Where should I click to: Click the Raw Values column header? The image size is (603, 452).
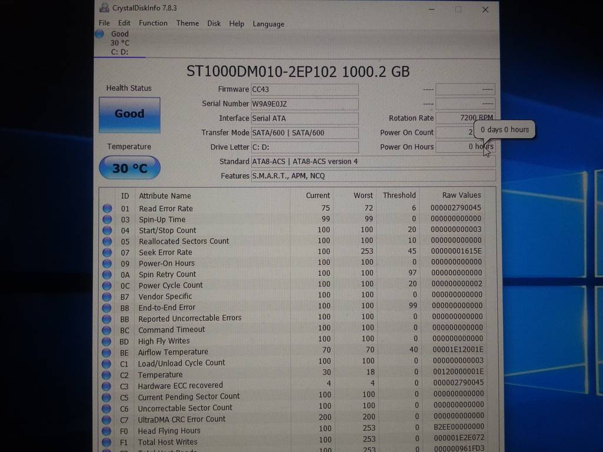[x=461, y=195]
